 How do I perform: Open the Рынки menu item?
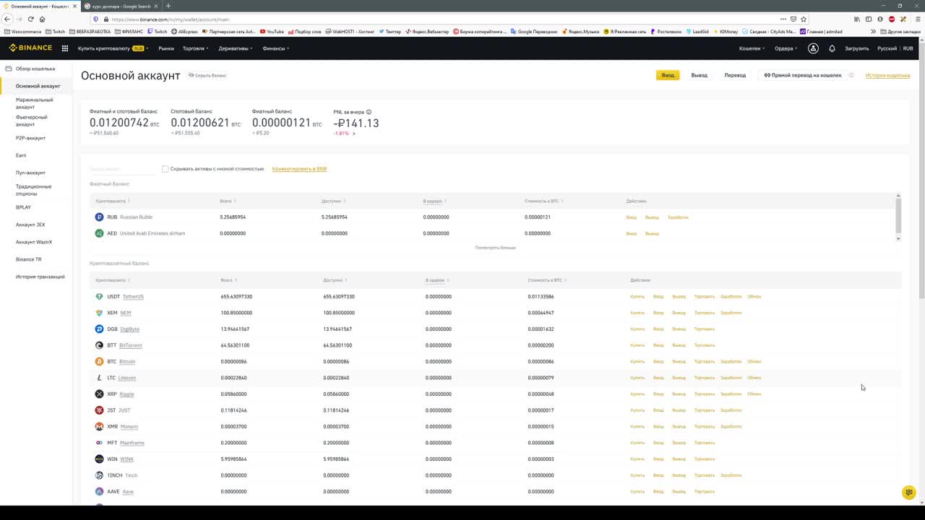(166, 48)
